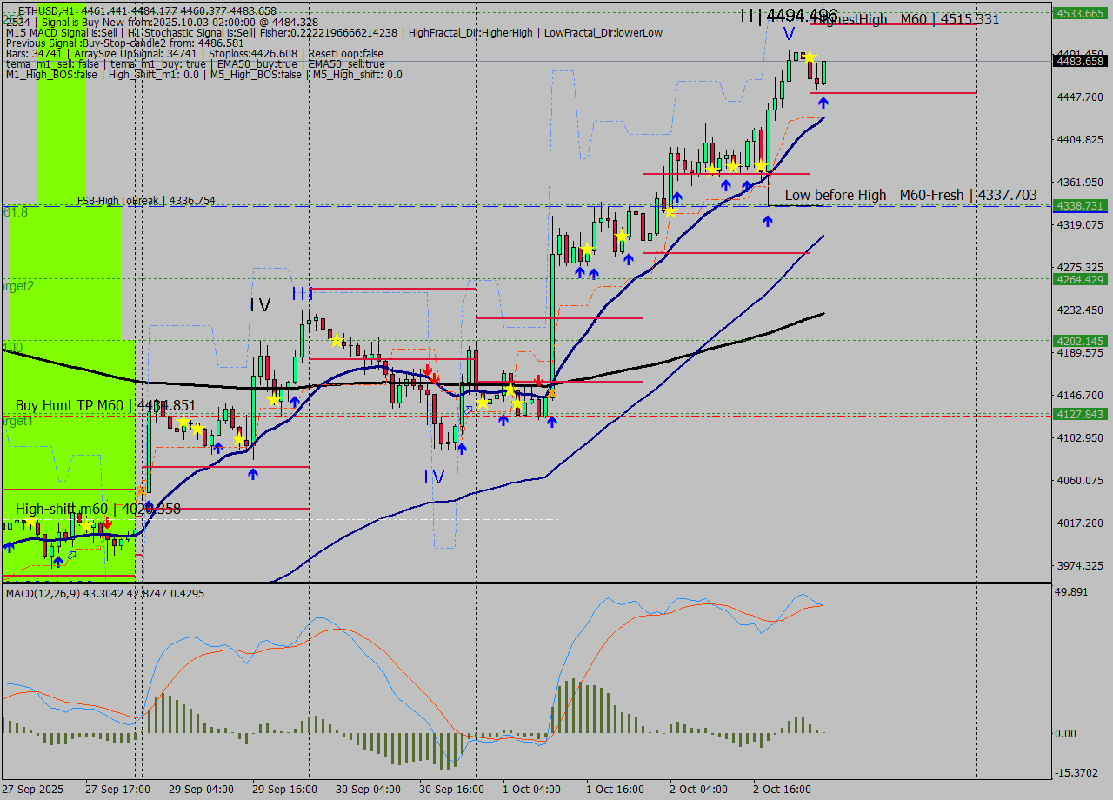Click the green 4533.665 price tag
Screen dimensions: 1113x800
tap(1079, 13)
